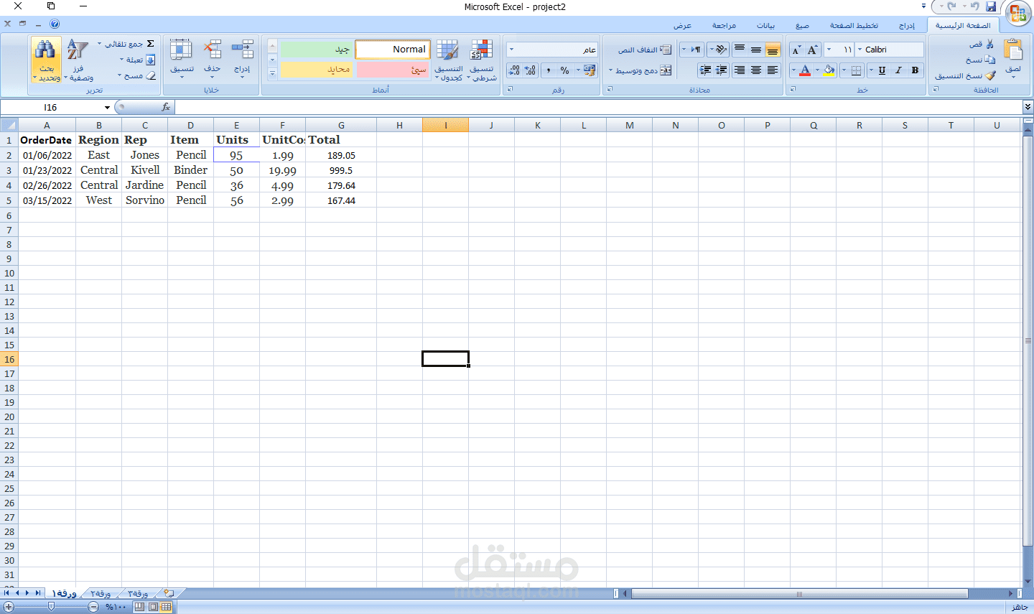This screenshot has height=614, width=1034.
Task: Increase indent in the Alignment group
Action: point(705,70)
